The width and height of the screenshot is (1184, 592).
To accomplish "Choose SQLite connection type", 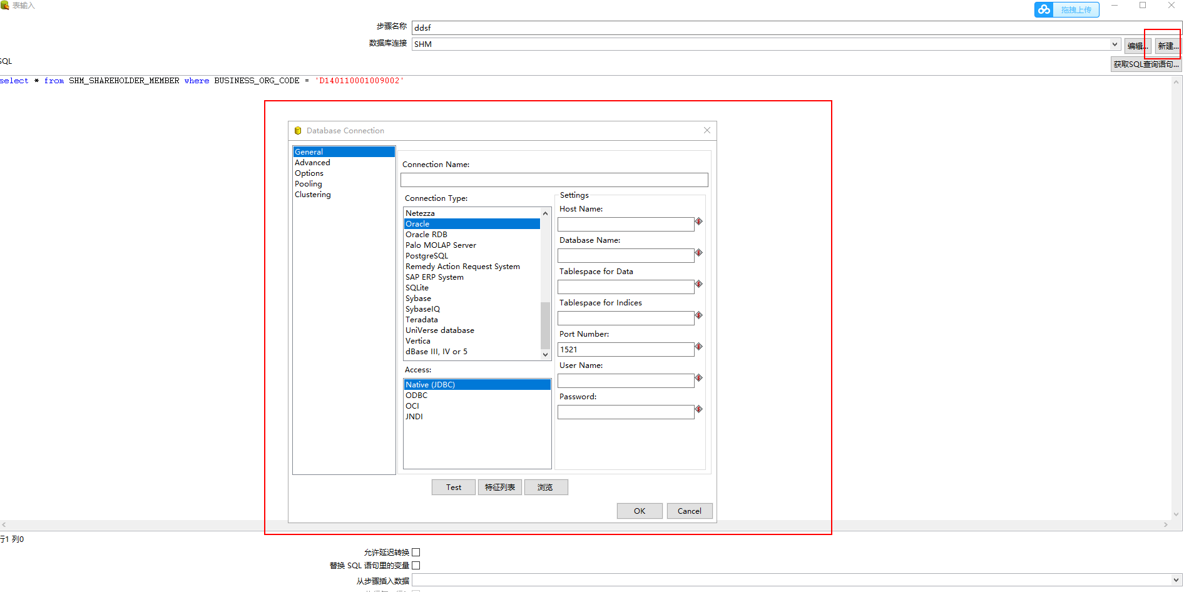I will point(472,288).
